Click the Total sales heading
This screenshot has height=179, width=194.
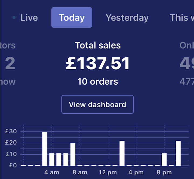98,45
